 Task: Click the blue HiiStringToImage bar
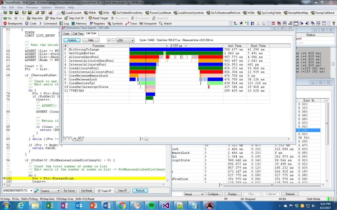click(x=176, y=50)
